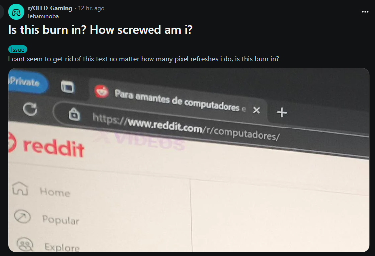The height and width of the screenshot is (256, 375).
Task: Click the lock icon in address bar
Action: [x=74, y=114]
